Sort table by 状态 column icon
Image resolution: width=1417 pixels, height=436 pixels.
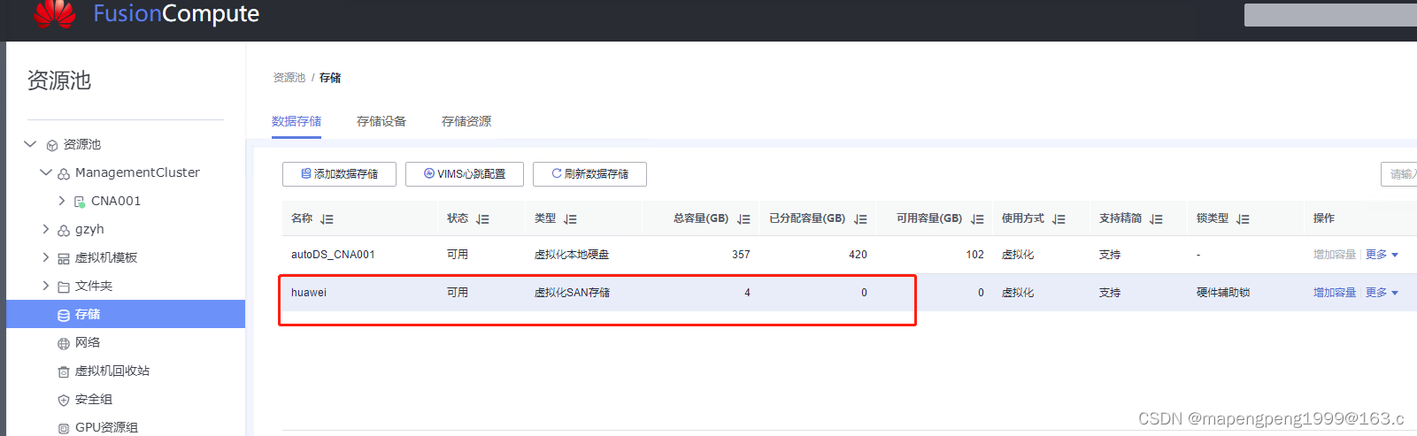pyautogui.click(x=482, y=219)
